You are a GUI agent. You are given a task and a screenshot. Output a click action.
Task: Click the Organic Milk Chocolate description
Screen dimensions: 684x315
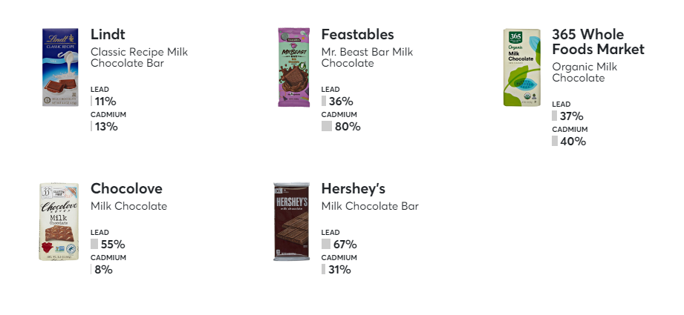pyautogui.click(x=584, y=73)
